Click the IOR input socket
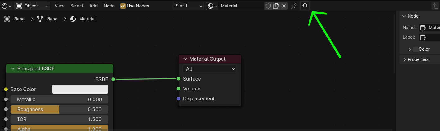Image resolution: width=440 pixels, height=131 pixels. pyautogui.click(x=6, y=119)
